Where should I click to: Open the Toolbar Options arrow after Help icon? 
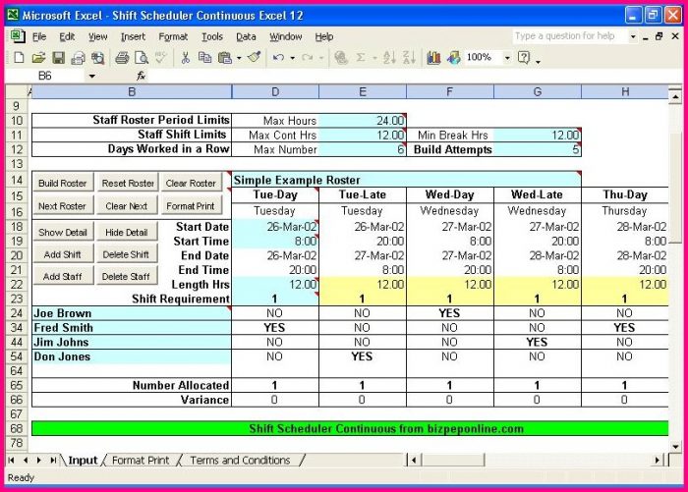pyautogui.click(x=538, y=61)
